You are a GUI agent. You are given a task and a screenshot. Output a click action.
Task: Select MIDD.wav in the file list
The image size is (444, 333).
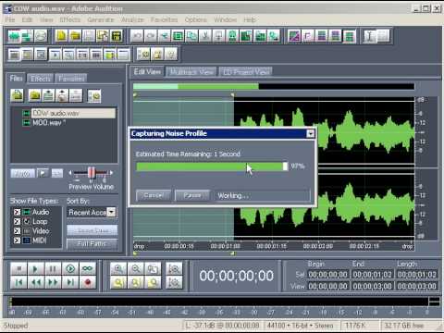click(x=49, y=123)
